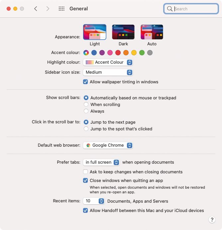Select When scrolling scroll bar option
The image size is (222, 230).
86,104
